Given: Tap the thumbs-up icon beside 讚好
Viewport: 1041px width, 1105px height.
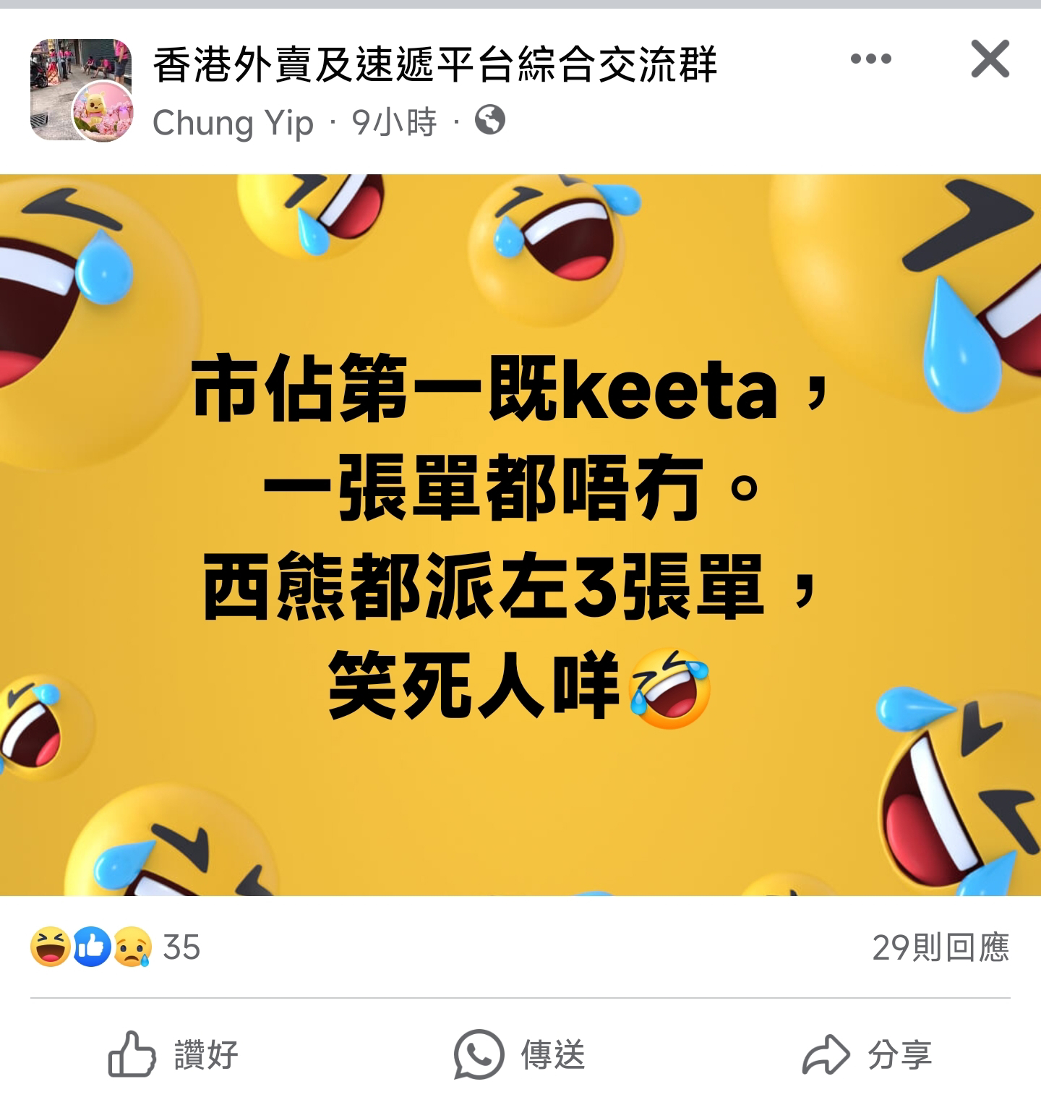Looking at the screenshot, I should pos(132,1054).
